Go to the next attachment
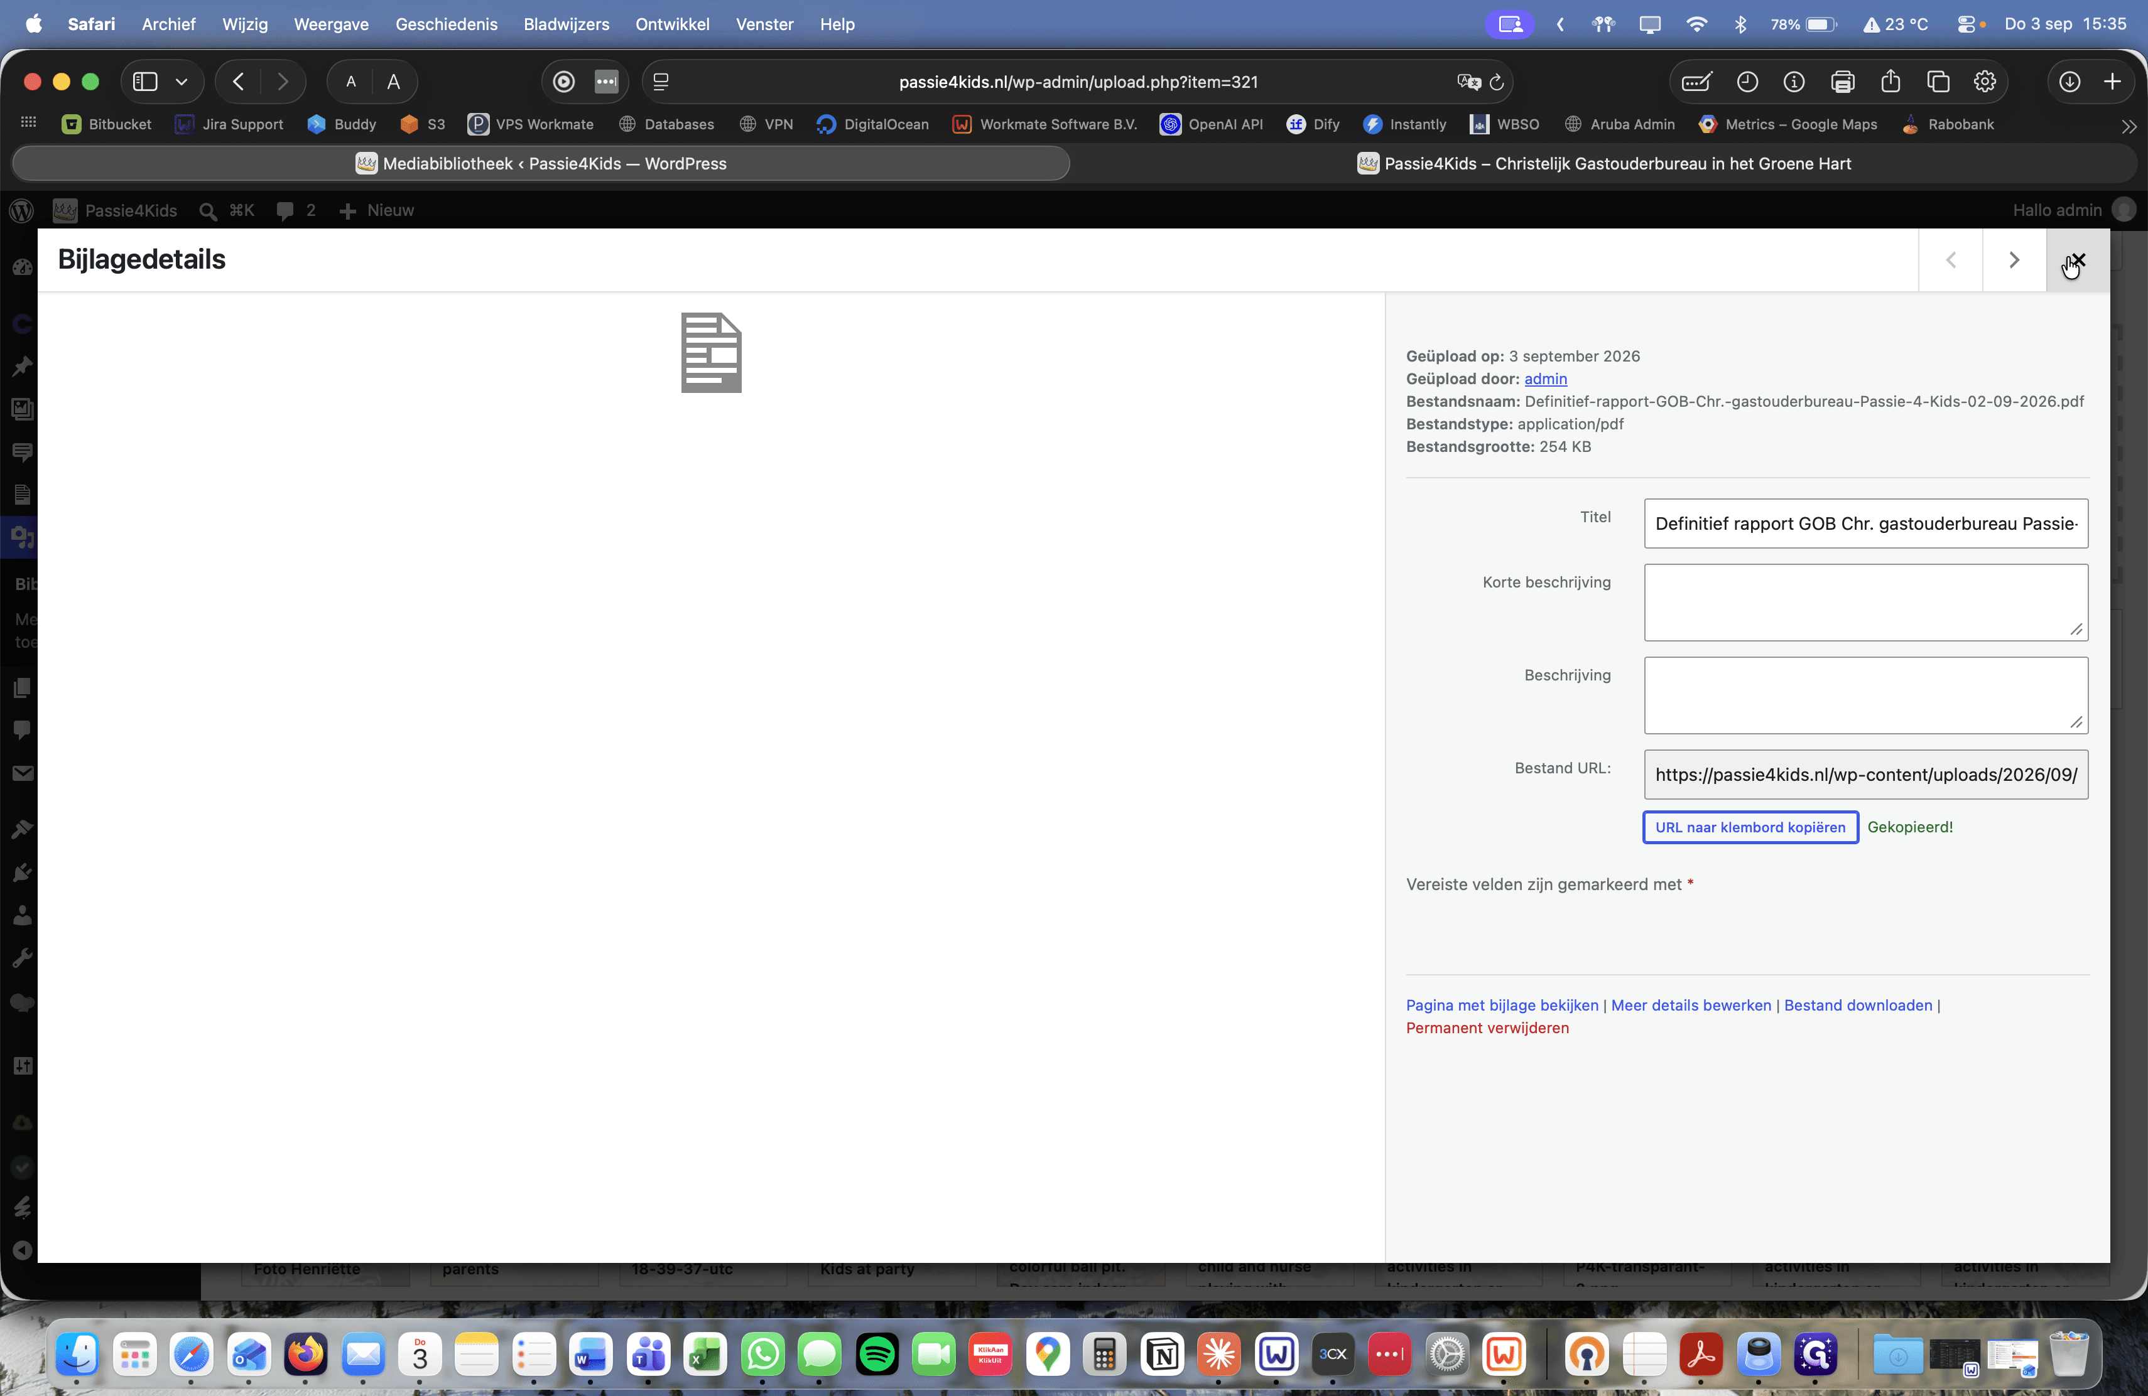This screenshot has height=1396, width=2148. (2014, 260)
